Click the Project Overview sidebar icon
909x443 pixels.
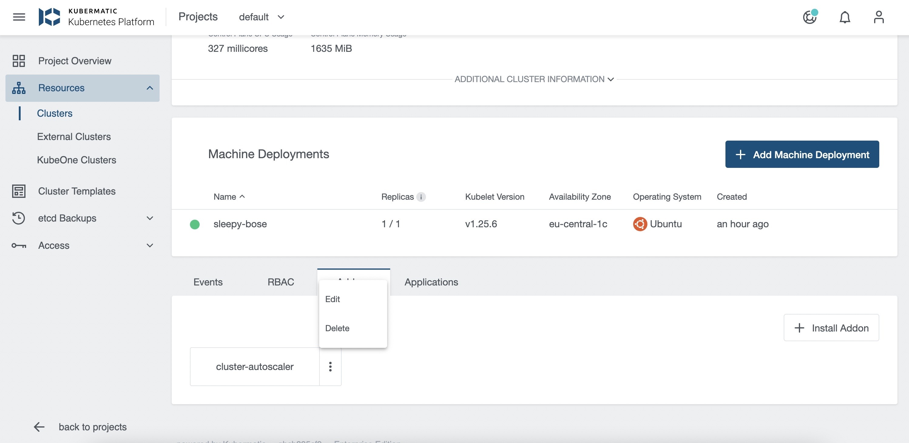19,60
